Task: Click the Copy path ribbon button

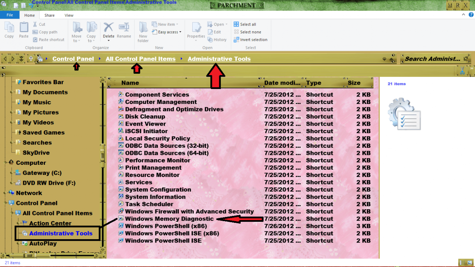Action: click(45, 32)
